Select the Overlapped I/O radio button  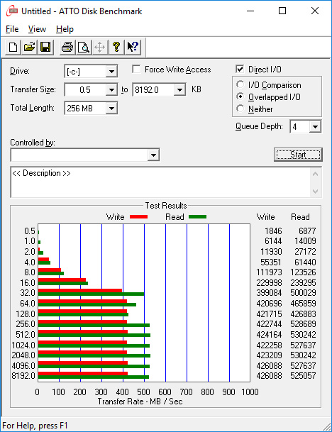click(x=240, y=96)
